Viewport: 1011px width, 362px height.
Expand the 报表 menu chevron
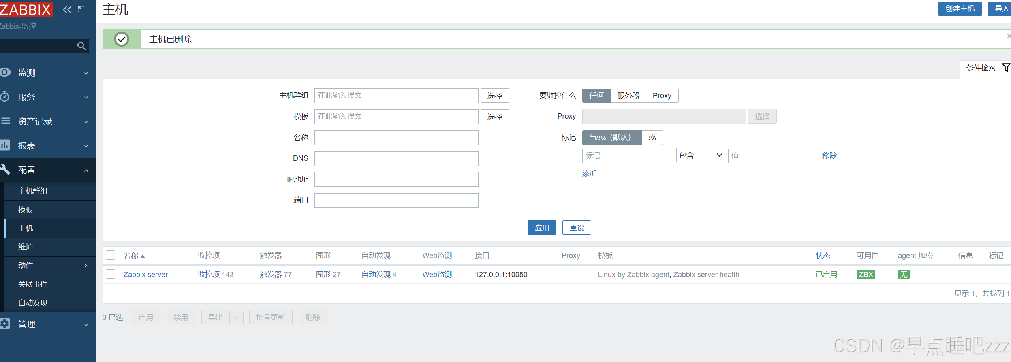pos(86,146)
